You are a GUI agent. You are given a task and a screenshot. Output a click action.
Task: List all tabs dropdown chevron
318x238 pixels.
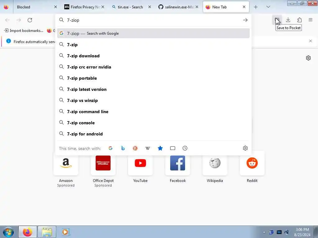point(268,7)
